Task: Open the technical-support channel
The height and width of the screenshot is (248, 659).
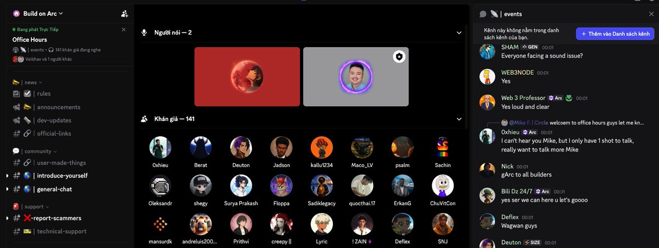Action: point(62,232)
